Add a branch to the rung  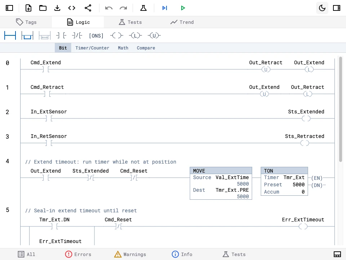(x=27, y=35)
